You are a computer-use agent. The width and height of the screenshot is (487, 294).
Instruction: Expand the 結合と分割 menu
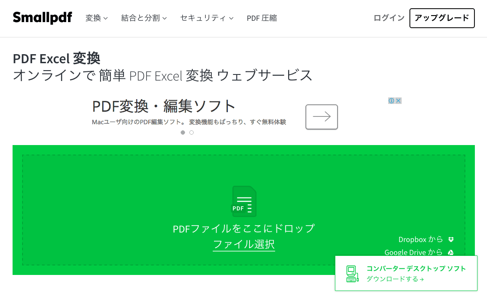[144, 18]
